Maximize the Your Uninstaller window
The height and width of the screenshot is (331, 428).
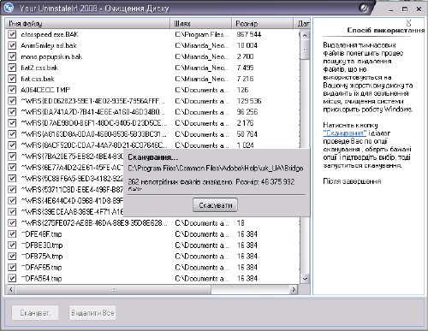click(x=405, y=9)
